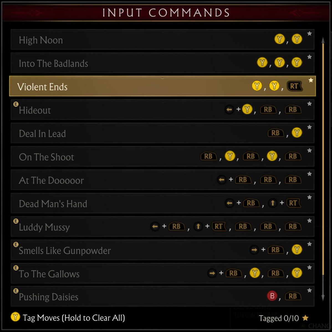Image resolution: width=332 pixels, height=332 pixels.
Task: Toggle the tag star on Pushing Daisies
Action: [x=310, y=290]
